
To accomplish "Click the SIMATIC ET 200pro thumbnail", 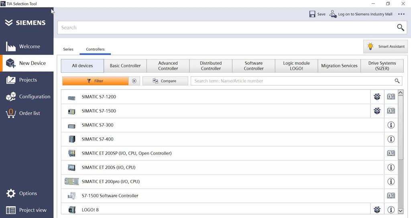I will click(71, 181).
